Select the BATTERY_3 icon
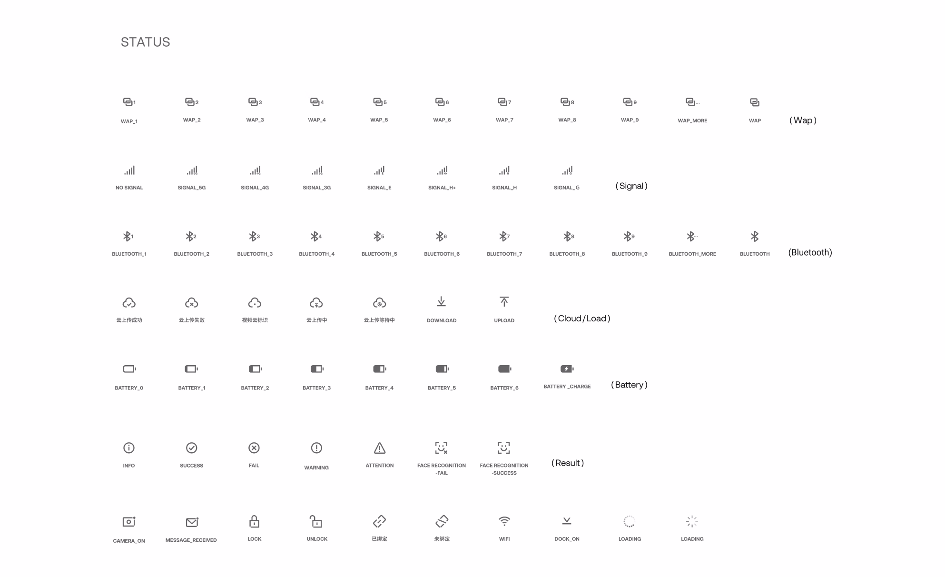 [x=317, y=369]
